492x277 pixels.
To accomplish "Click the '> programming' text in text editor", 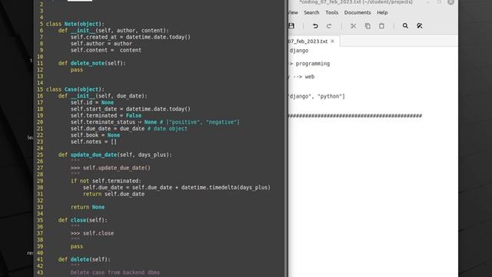I will click(x=309, y=64).
